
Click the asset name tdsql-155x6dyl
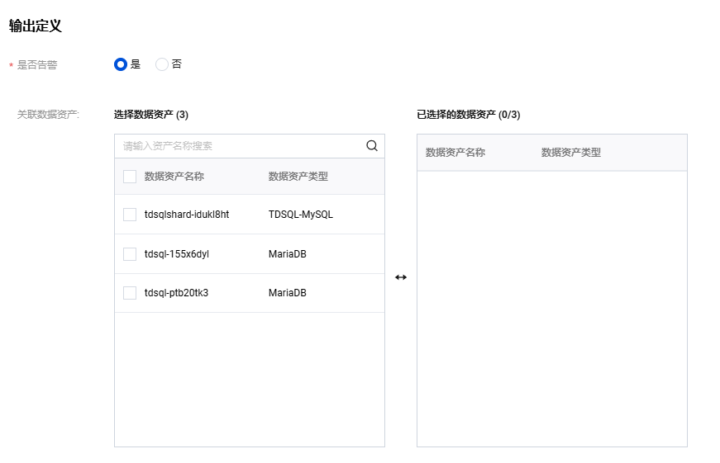coord(176,254)
